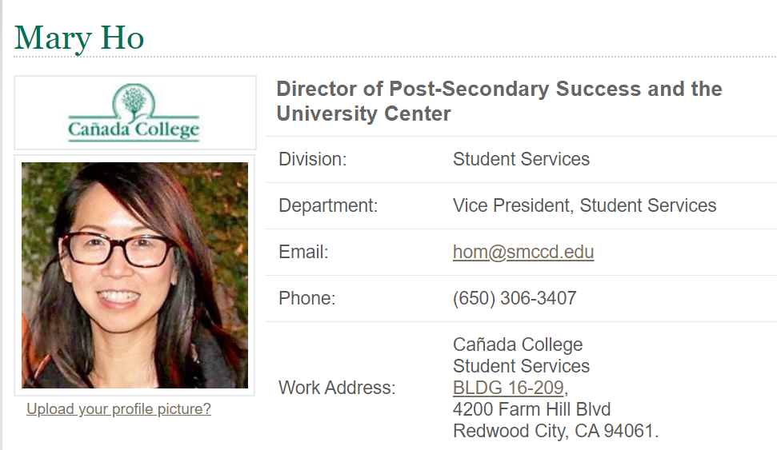Click the "Department:" field label

[328, 206]
